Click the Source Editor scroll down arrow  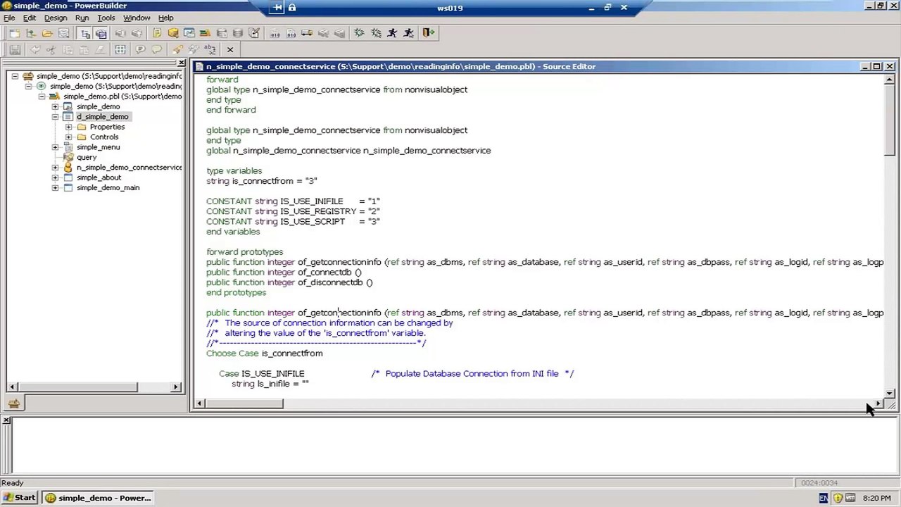(890, 393)
